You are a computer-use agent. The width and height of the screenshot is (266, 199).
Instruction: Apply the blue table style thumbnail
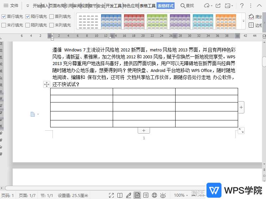pyautogui.click(x=111, y=21)
